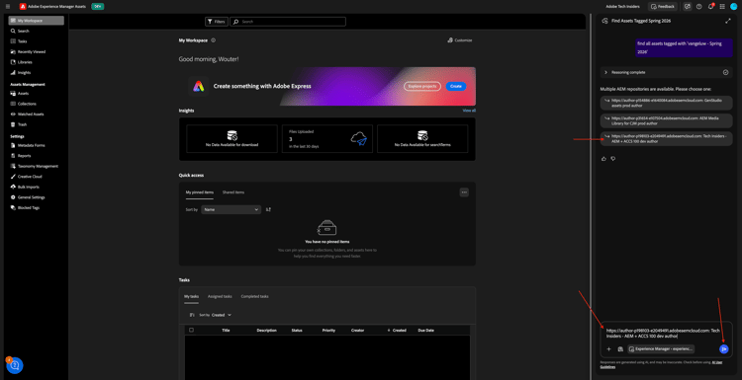Switch to the My tasks tab
The height and width of the screenshot is (380, 742).
tap(191, 296)
